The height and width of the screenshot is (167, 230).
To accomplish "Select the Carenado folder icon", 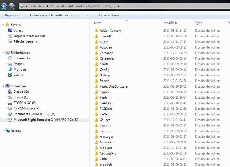I will coord(96,53).
